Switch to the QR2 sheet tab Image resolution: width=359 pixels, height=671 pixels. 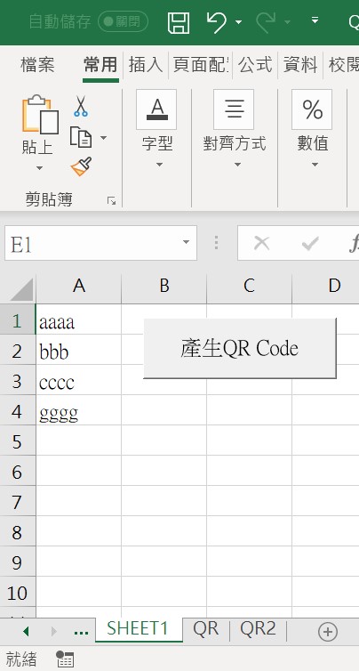(x=258, y=628)
